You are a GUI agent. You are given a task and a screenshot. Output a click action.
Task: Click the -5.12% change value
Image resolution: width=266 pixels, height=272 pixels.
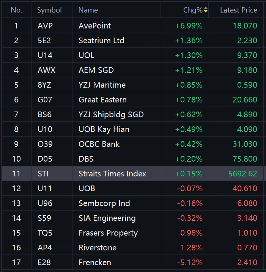[190, 263]
